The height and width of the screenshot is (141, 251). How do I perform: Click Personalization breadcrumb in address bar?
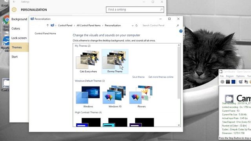113,25
